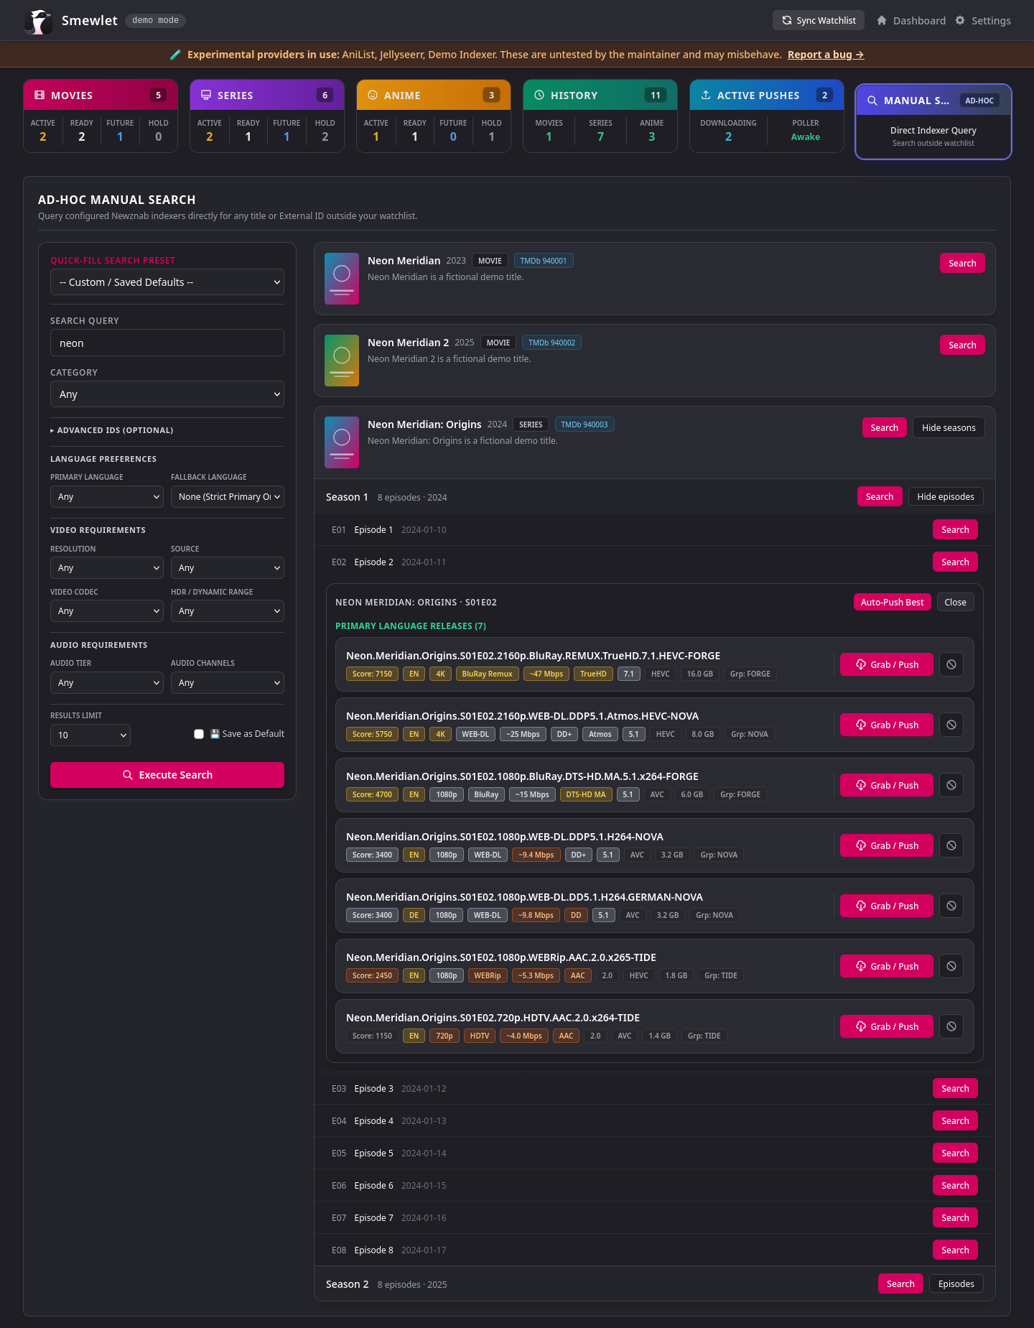Image resolution: width=1034 pixels, height=1328 pixels.
Task: Click Hide episodes for Season 1
Action: pyautogui.click(x=946, y=496)
